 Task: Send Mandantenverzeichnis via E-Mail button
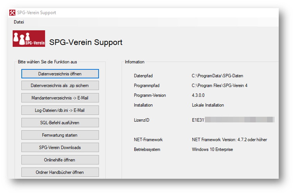click(60, 98)
